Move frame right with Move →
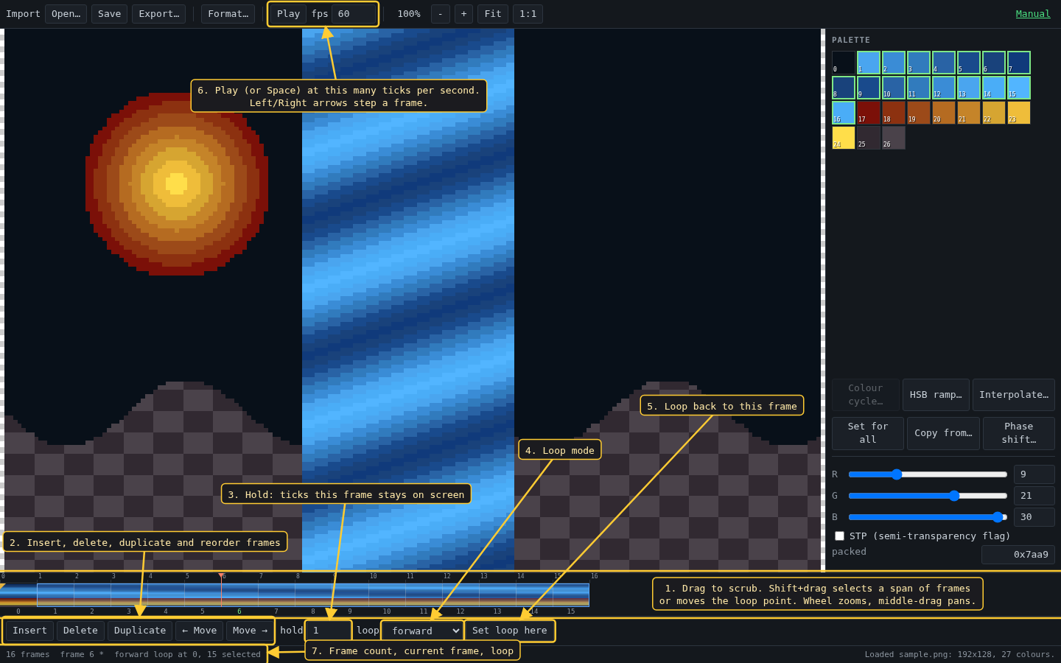Image resolution: width=1061 pixels, height=663 pixels. (250, 631)
